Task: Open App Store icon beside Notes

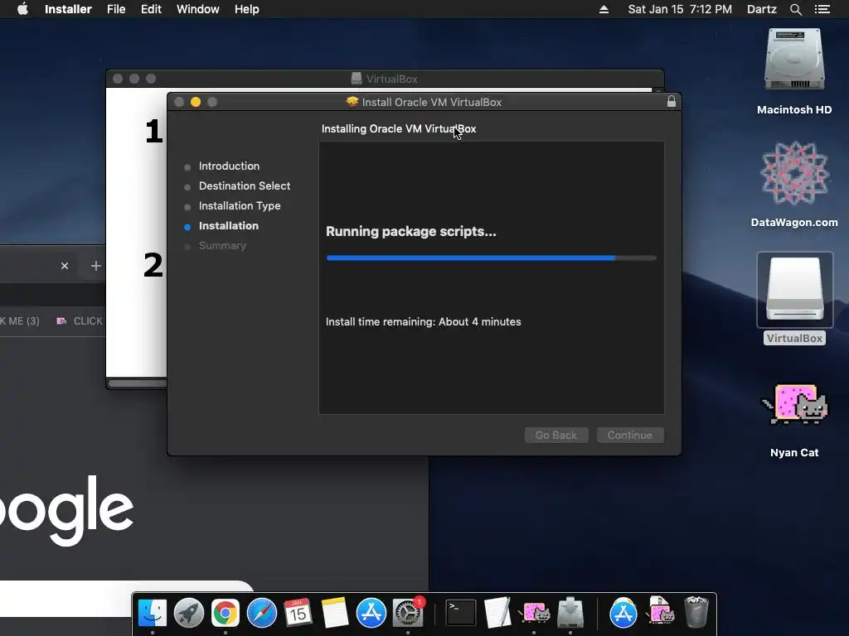Action: pos(371,614)
